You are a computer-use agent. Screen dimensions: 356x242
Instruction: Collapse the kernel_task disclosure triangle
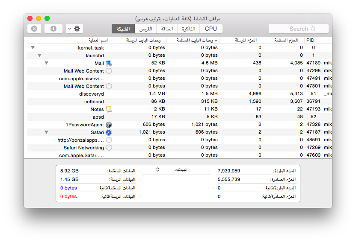pyautogui.click(x=33, y=47)
